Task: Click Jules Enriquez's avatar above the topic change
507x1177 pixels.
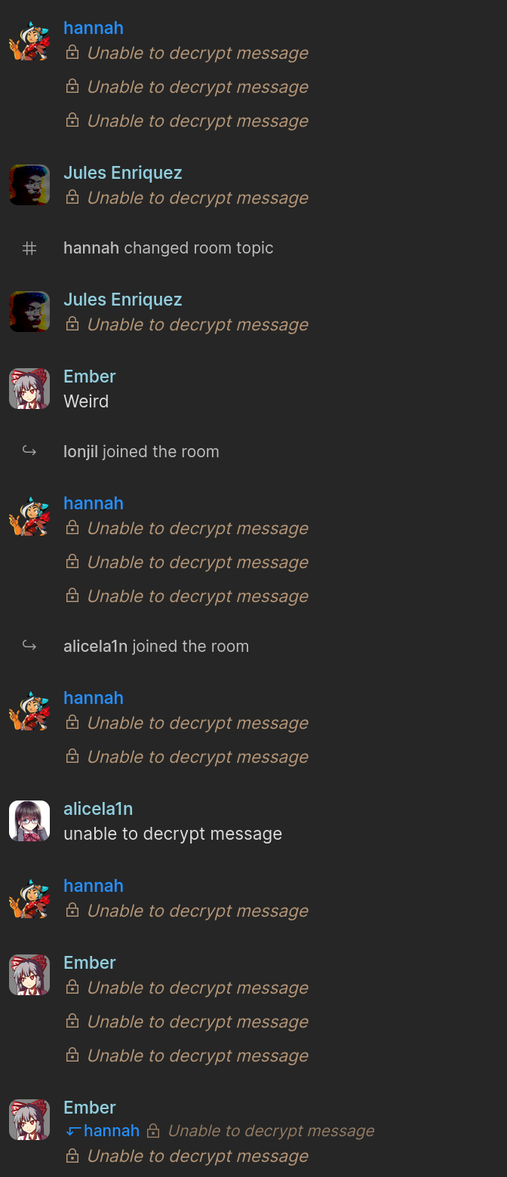Action: tap(29, 185)
